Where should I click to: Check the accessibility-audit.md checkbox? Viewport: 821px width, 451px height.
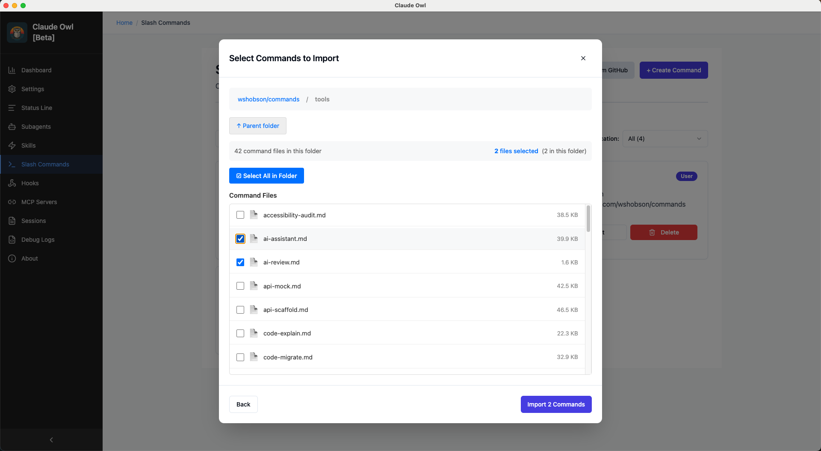240,215
